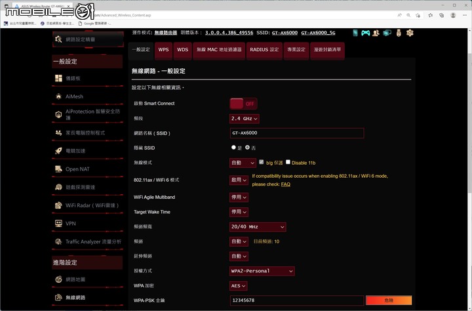Click the 網路設定精靈 wizard icon
The image size is (472, 311).
pos(58,39)
